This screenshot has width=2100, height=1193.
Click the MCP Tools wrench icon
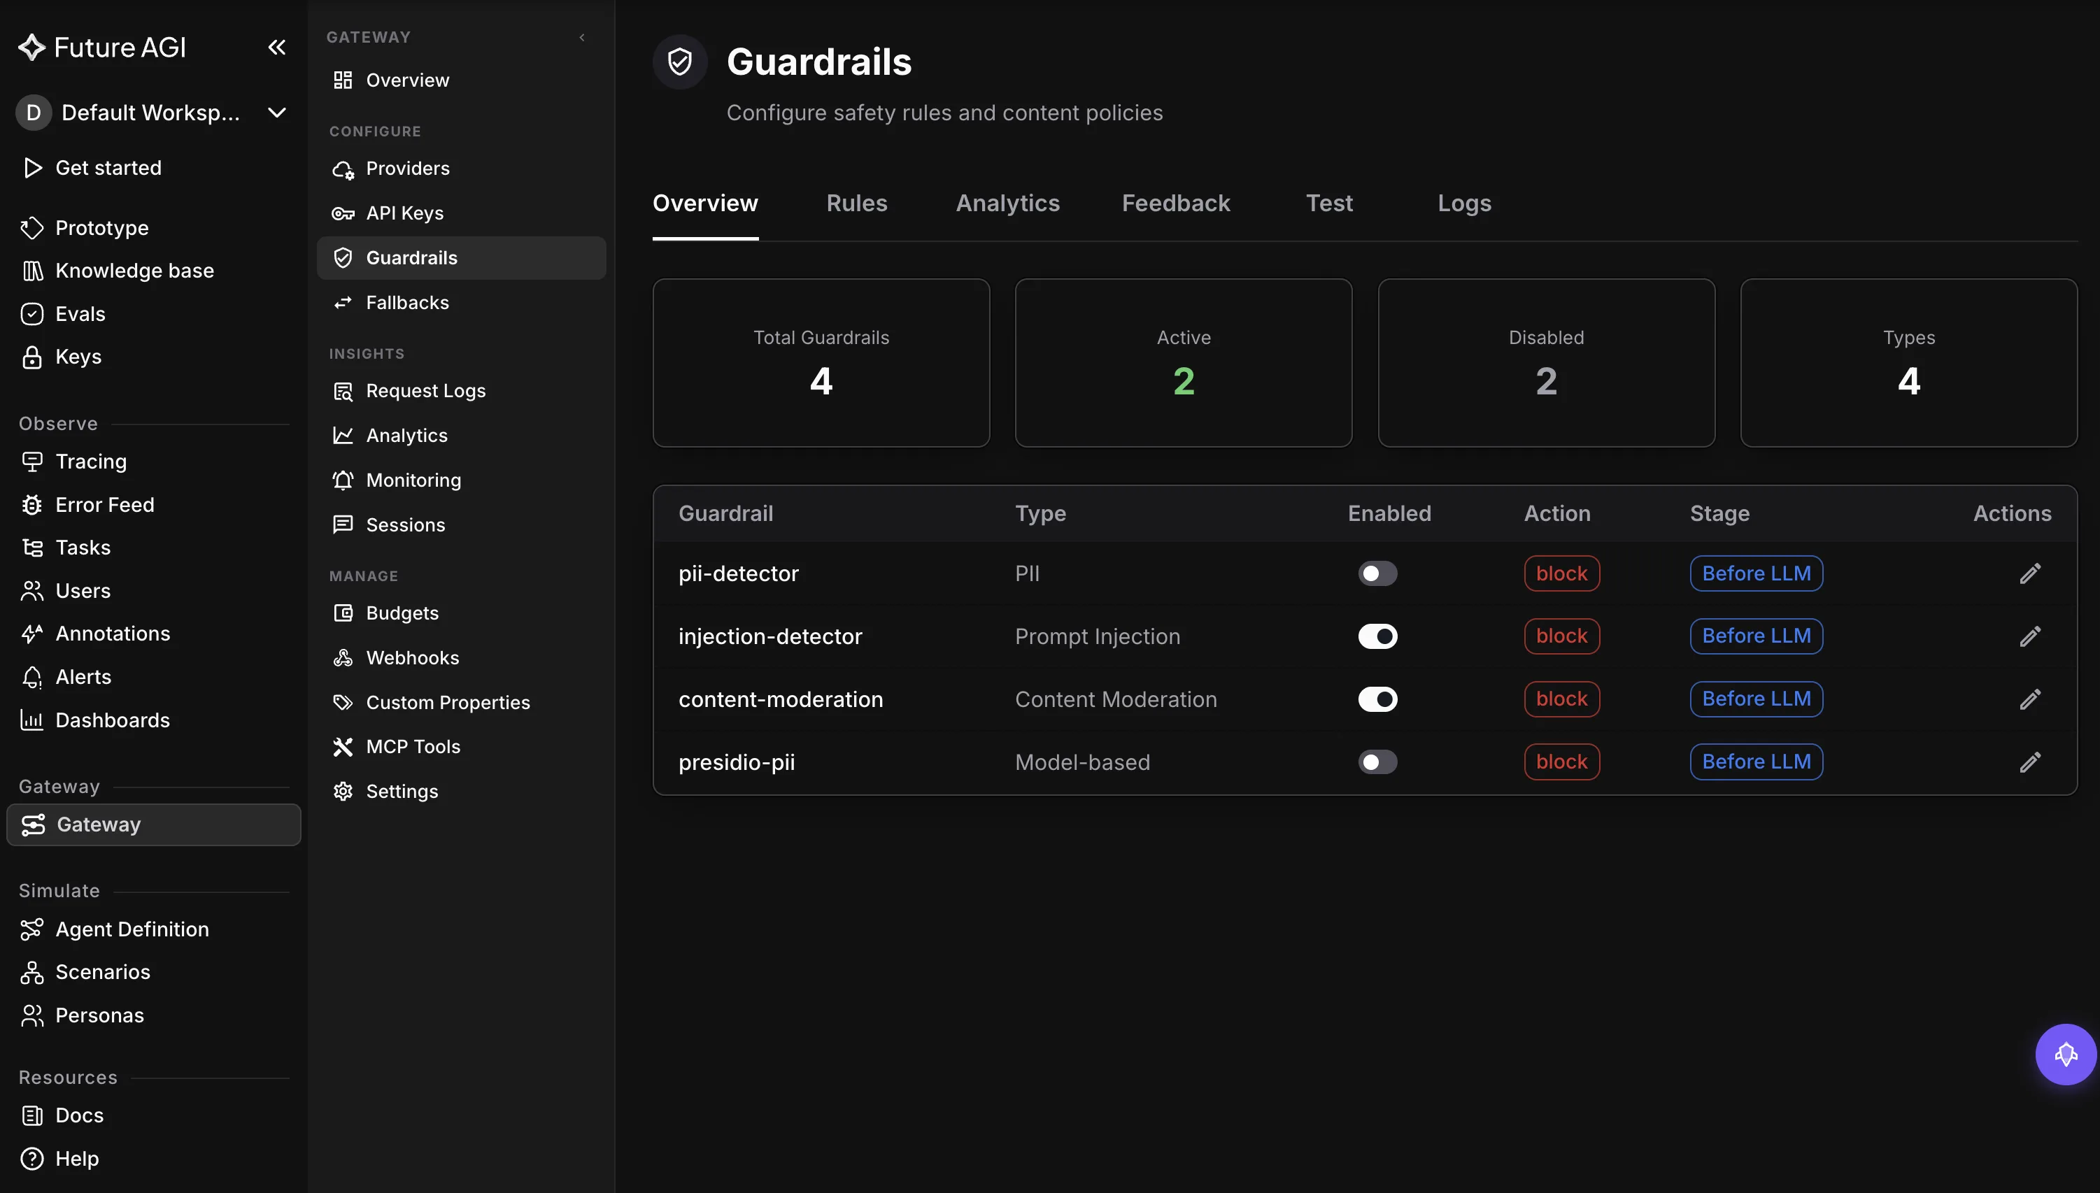tap(343, 746)
